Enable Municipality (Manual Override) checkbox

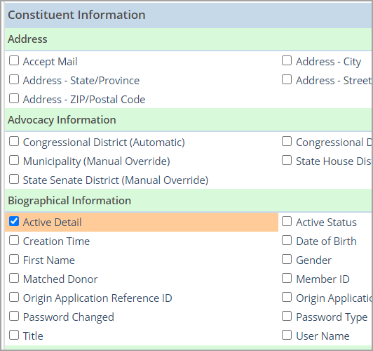pyautogui.click(x=14, y=160)
